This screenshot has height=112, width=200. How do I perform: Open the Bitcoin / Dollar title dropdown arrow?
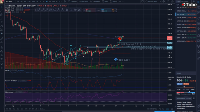tap(35, 6)
